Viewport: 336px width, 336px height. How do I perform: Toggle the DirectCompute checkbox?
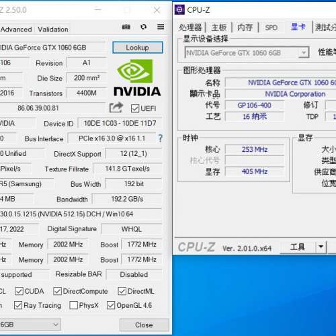[x=58, y=291]
